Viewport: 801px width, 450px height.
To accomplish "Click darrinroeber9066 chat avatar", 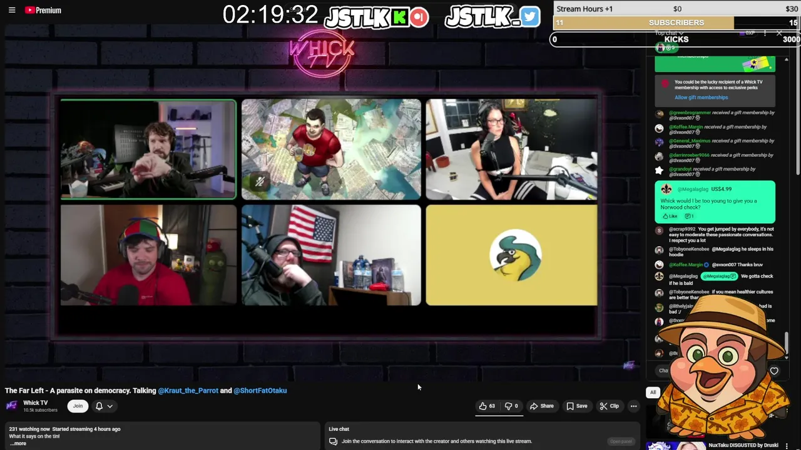I will pos(659,156).
